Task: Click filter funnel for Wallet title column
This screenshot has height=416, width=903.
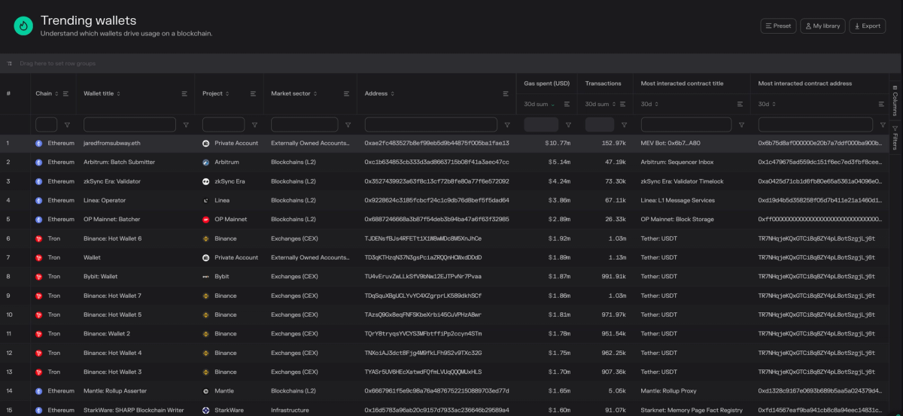Action: point(186,125)
